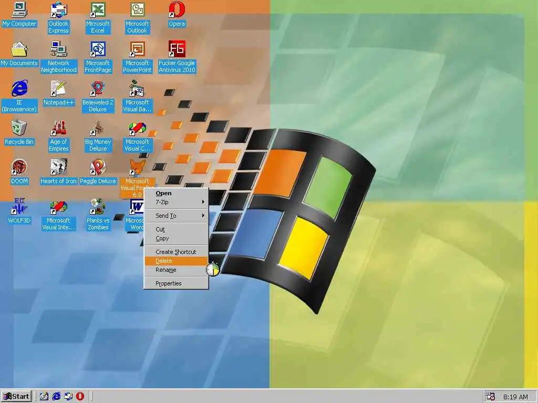Expand the Send To submenu
Viewport: 538px width, 403px height.
pyautogui.click(x=176, y=216)
